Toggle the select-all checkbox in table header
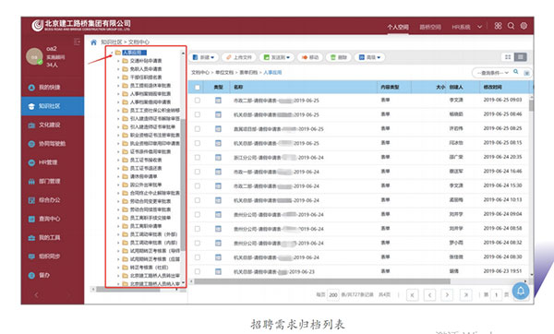 pos(198,88)
